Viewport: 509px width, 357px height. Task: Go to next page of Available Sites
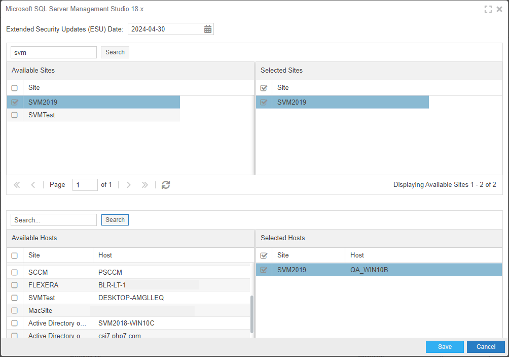pyautogui.click(x=129, y=185)
